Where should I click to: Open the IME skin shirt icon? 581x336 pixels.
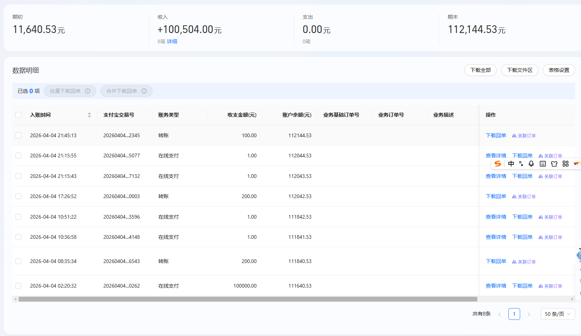coord(554,164)
